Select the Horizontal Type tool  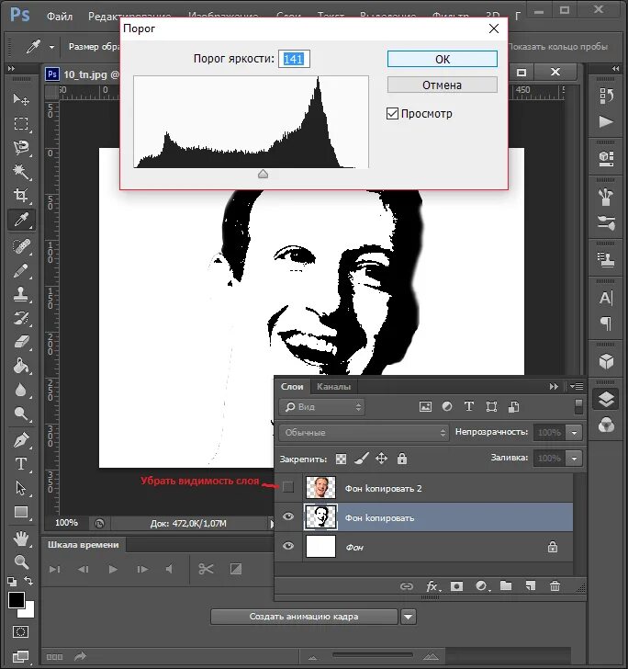coord(20,464)
